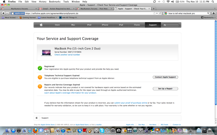Screen dimensions: 217x135
Task: Open the Apple Online Store footer link
Action: (48, 125)
